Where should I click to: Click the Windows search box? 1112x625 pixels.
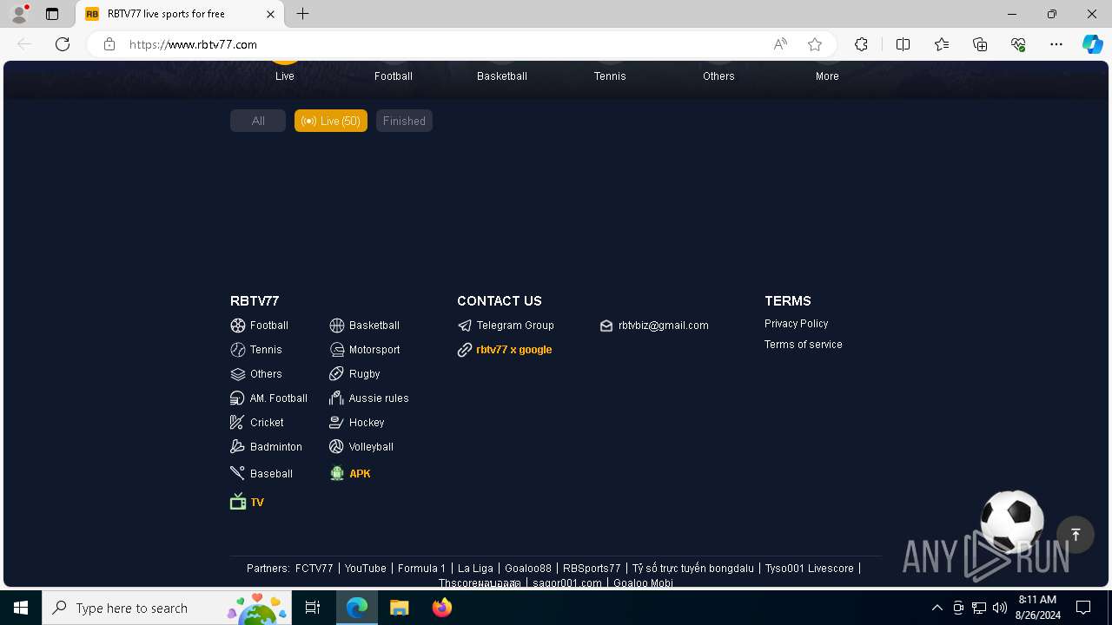click(166, 608)
